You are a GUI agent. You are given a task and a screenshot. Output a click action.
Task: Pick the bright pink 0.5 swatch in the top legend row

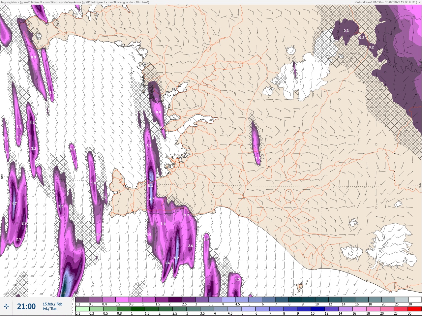(122, 300)
